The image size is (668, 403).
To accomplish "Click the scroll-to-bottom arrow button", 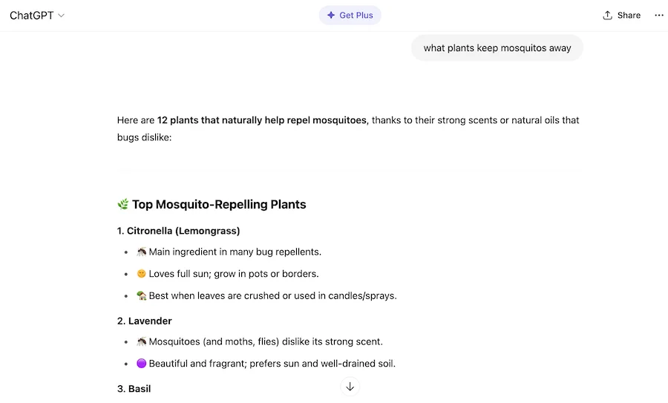I will pyautogui.click(x=350, y=386).
